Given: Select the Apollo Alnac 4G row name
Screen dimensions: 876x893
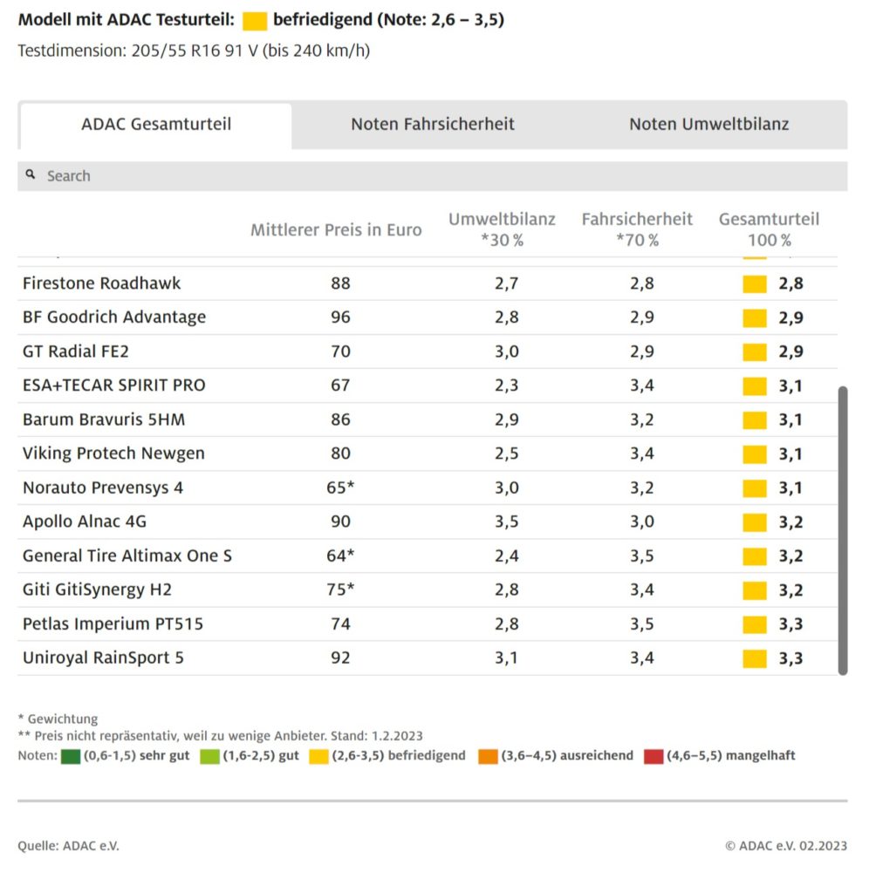Looking at the screenshot, I should coord(85,521).
